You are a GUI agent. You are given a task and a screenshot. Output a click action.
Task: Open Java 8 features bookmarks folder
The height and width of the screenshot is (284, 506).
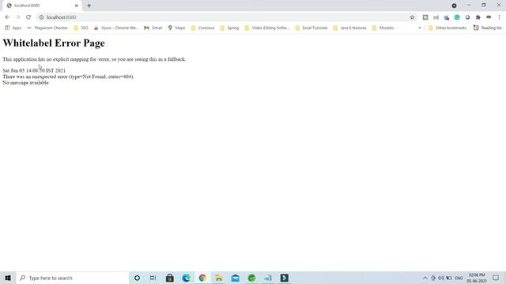349,28
